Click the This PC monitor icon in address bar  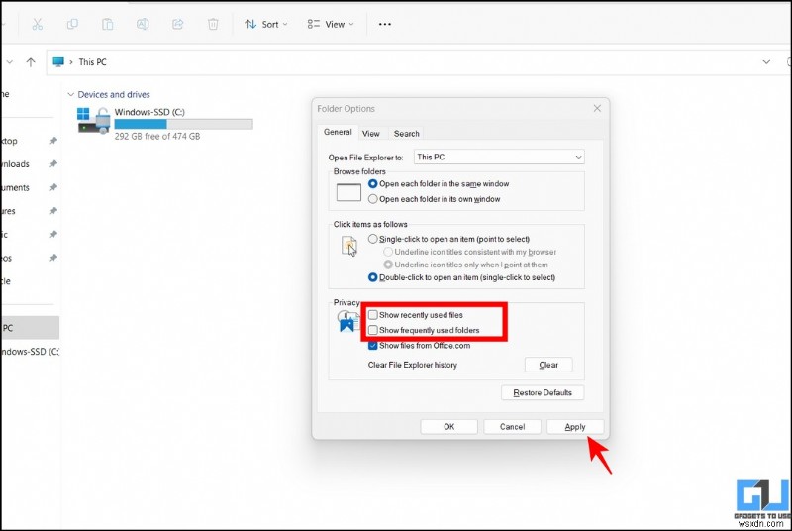[x=58, y=61]
